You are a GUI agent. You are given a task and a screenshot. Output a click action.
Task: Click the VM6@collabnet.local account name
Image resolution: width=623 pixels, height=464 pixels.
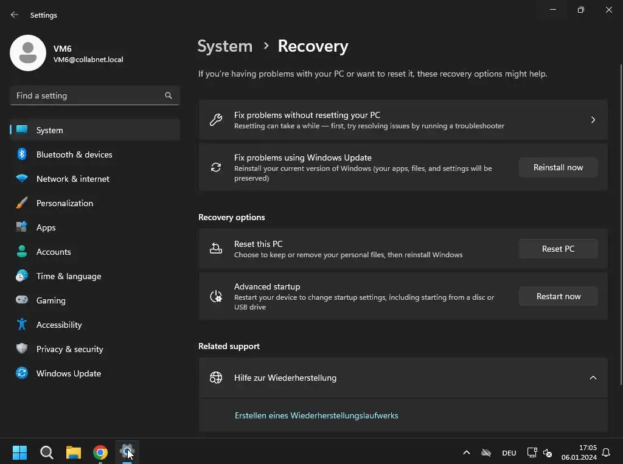coord(88,60)
